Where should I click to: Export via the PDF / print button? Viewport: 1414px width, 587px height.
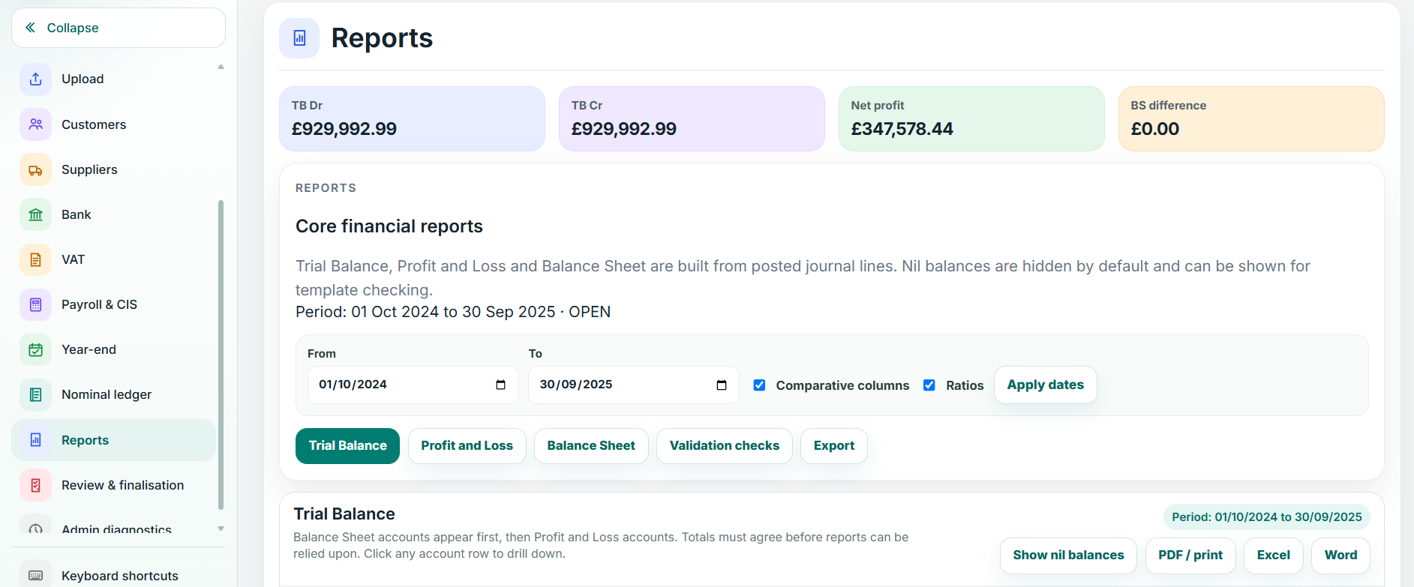click(1190, 556)
